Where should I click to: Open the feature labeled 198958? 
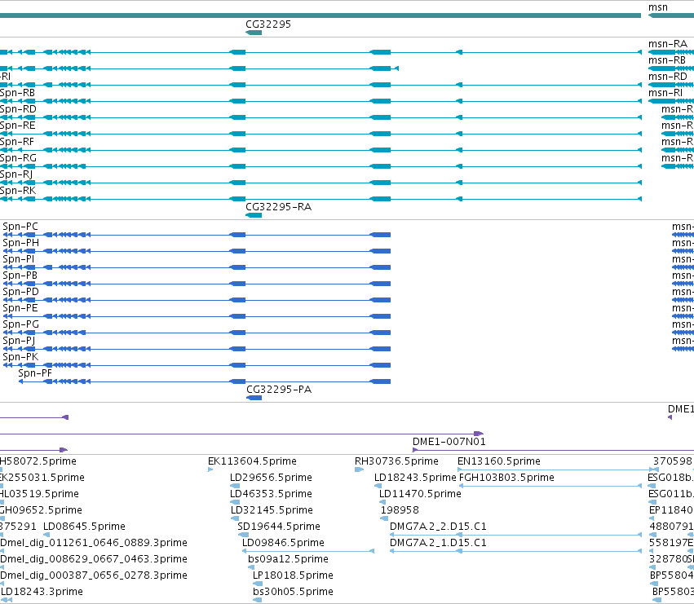point(400,510)
